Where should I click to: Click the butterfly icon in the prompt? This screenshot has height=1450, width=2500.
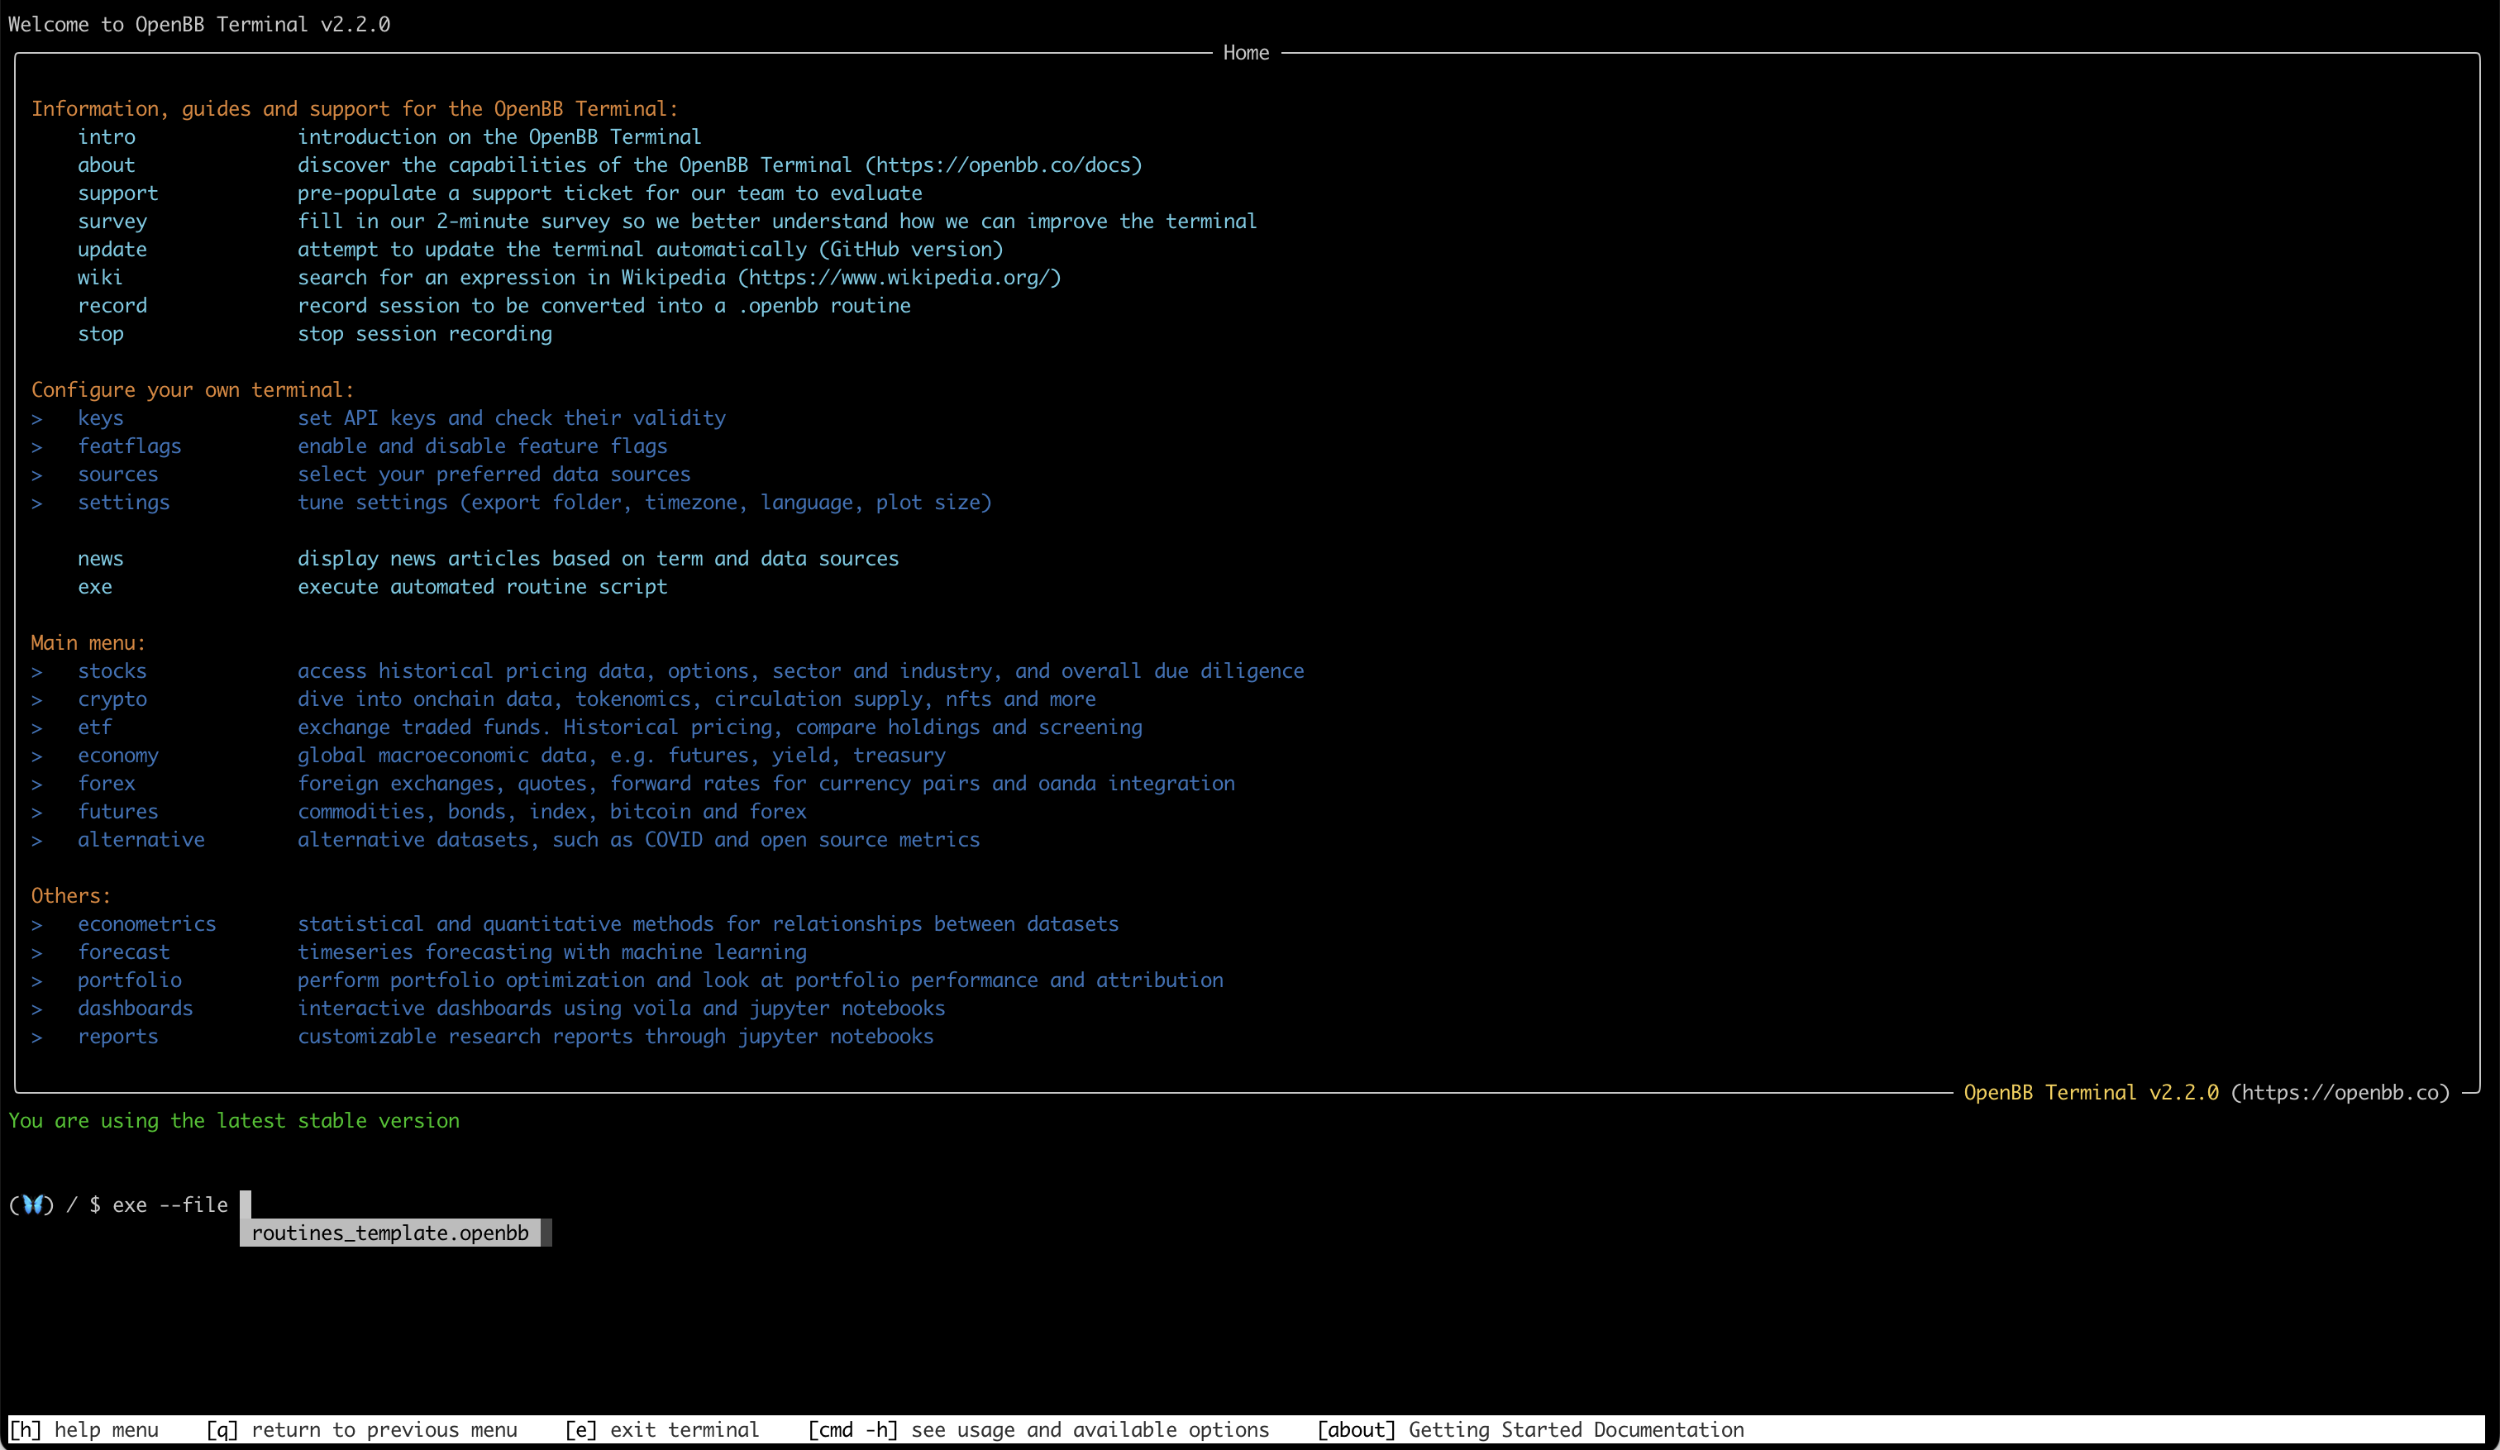coord(31,1204)
